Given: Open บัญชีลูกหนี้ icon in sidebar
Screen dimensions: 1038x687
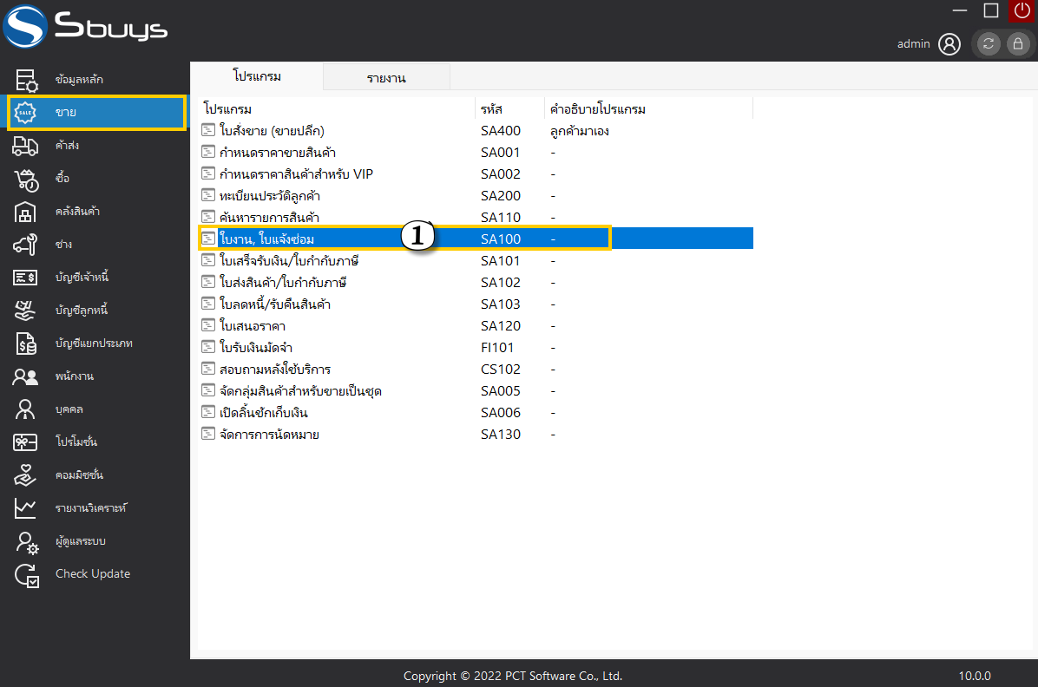Looking at the screenshot, I should (x=25, y=311).
